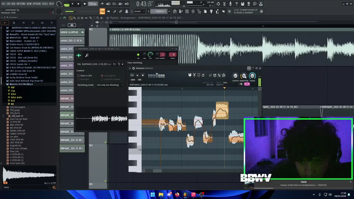Viewport: 354px width, 199px height.
Task: Click the save project floppy icon
Action: tap(243, 4)
